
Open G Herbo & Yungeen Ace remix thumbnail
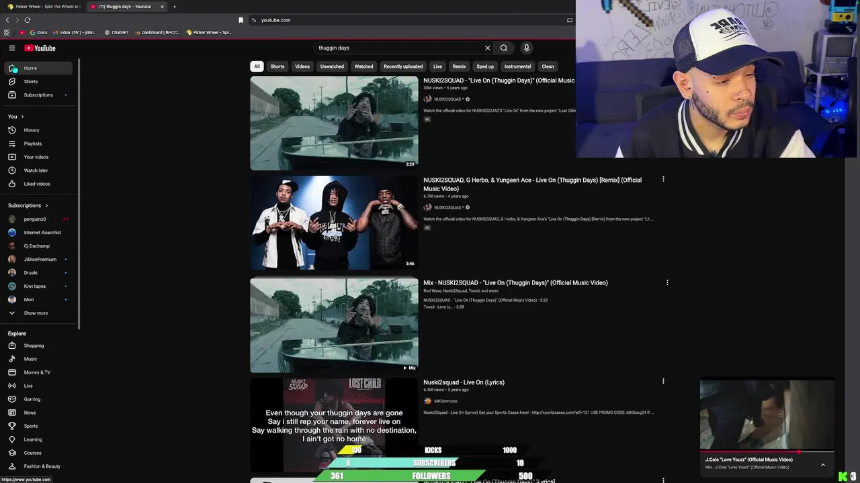[x=334, y=223]
